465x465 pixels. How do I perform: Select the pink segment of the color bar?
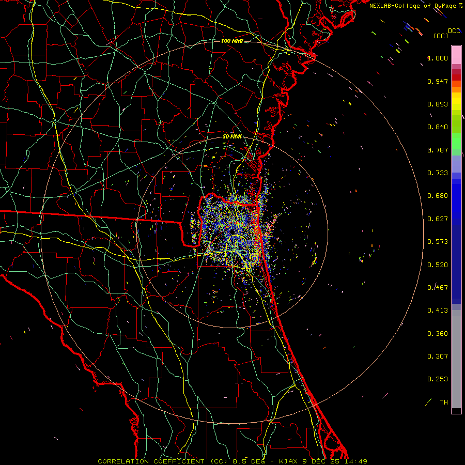(x=456, y=55)
